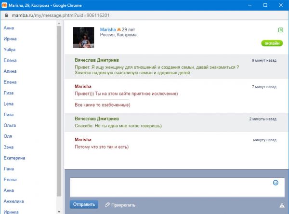The image size is (289, 214).
Task: Open conversation with Yuliya
Action: [x=10, y=50]
